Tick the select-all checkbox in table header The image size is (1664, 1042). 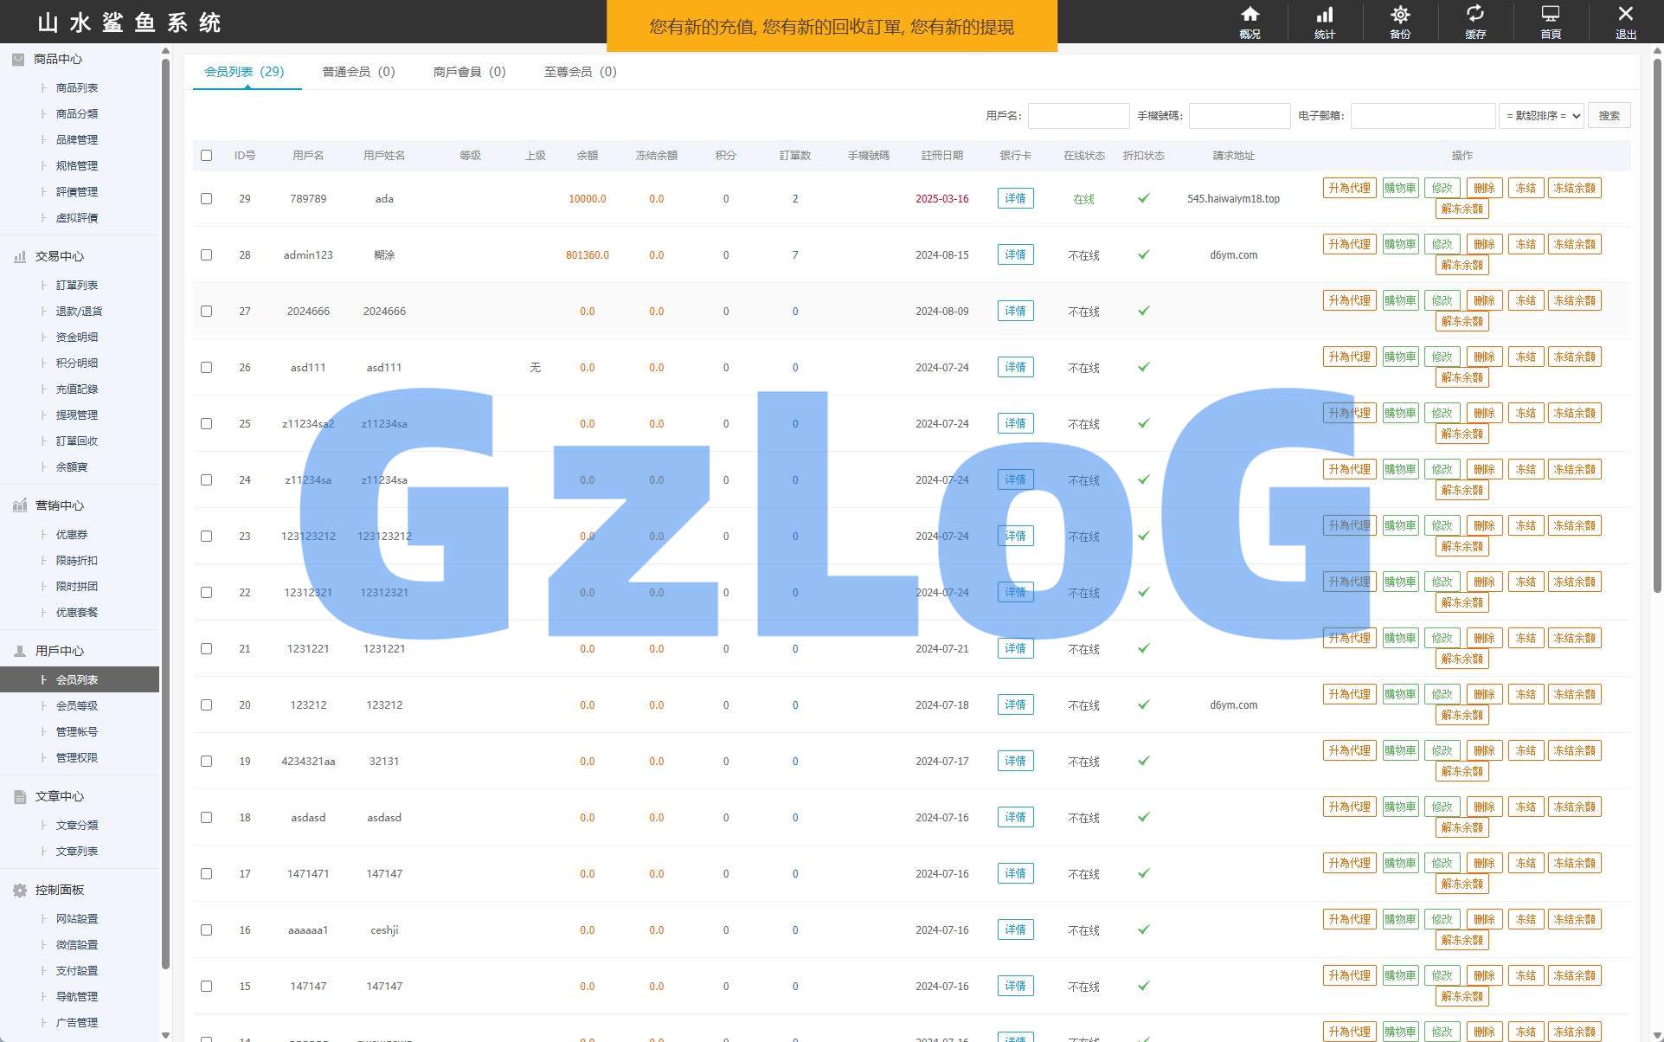pyautogui.click(x=206, y=156)
